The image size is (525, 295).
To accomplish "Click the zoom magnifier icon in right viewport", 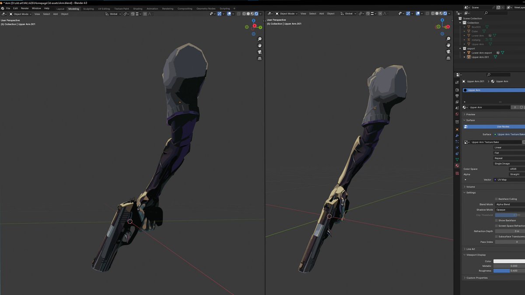I will [x=449, y=39].
